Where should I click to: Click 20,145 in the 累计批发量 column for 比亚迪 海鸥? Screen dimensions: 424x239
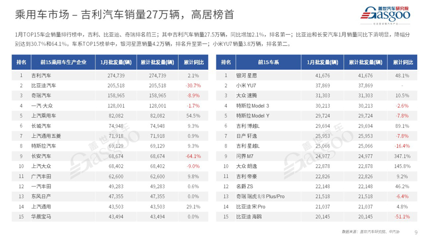[365, 217]
